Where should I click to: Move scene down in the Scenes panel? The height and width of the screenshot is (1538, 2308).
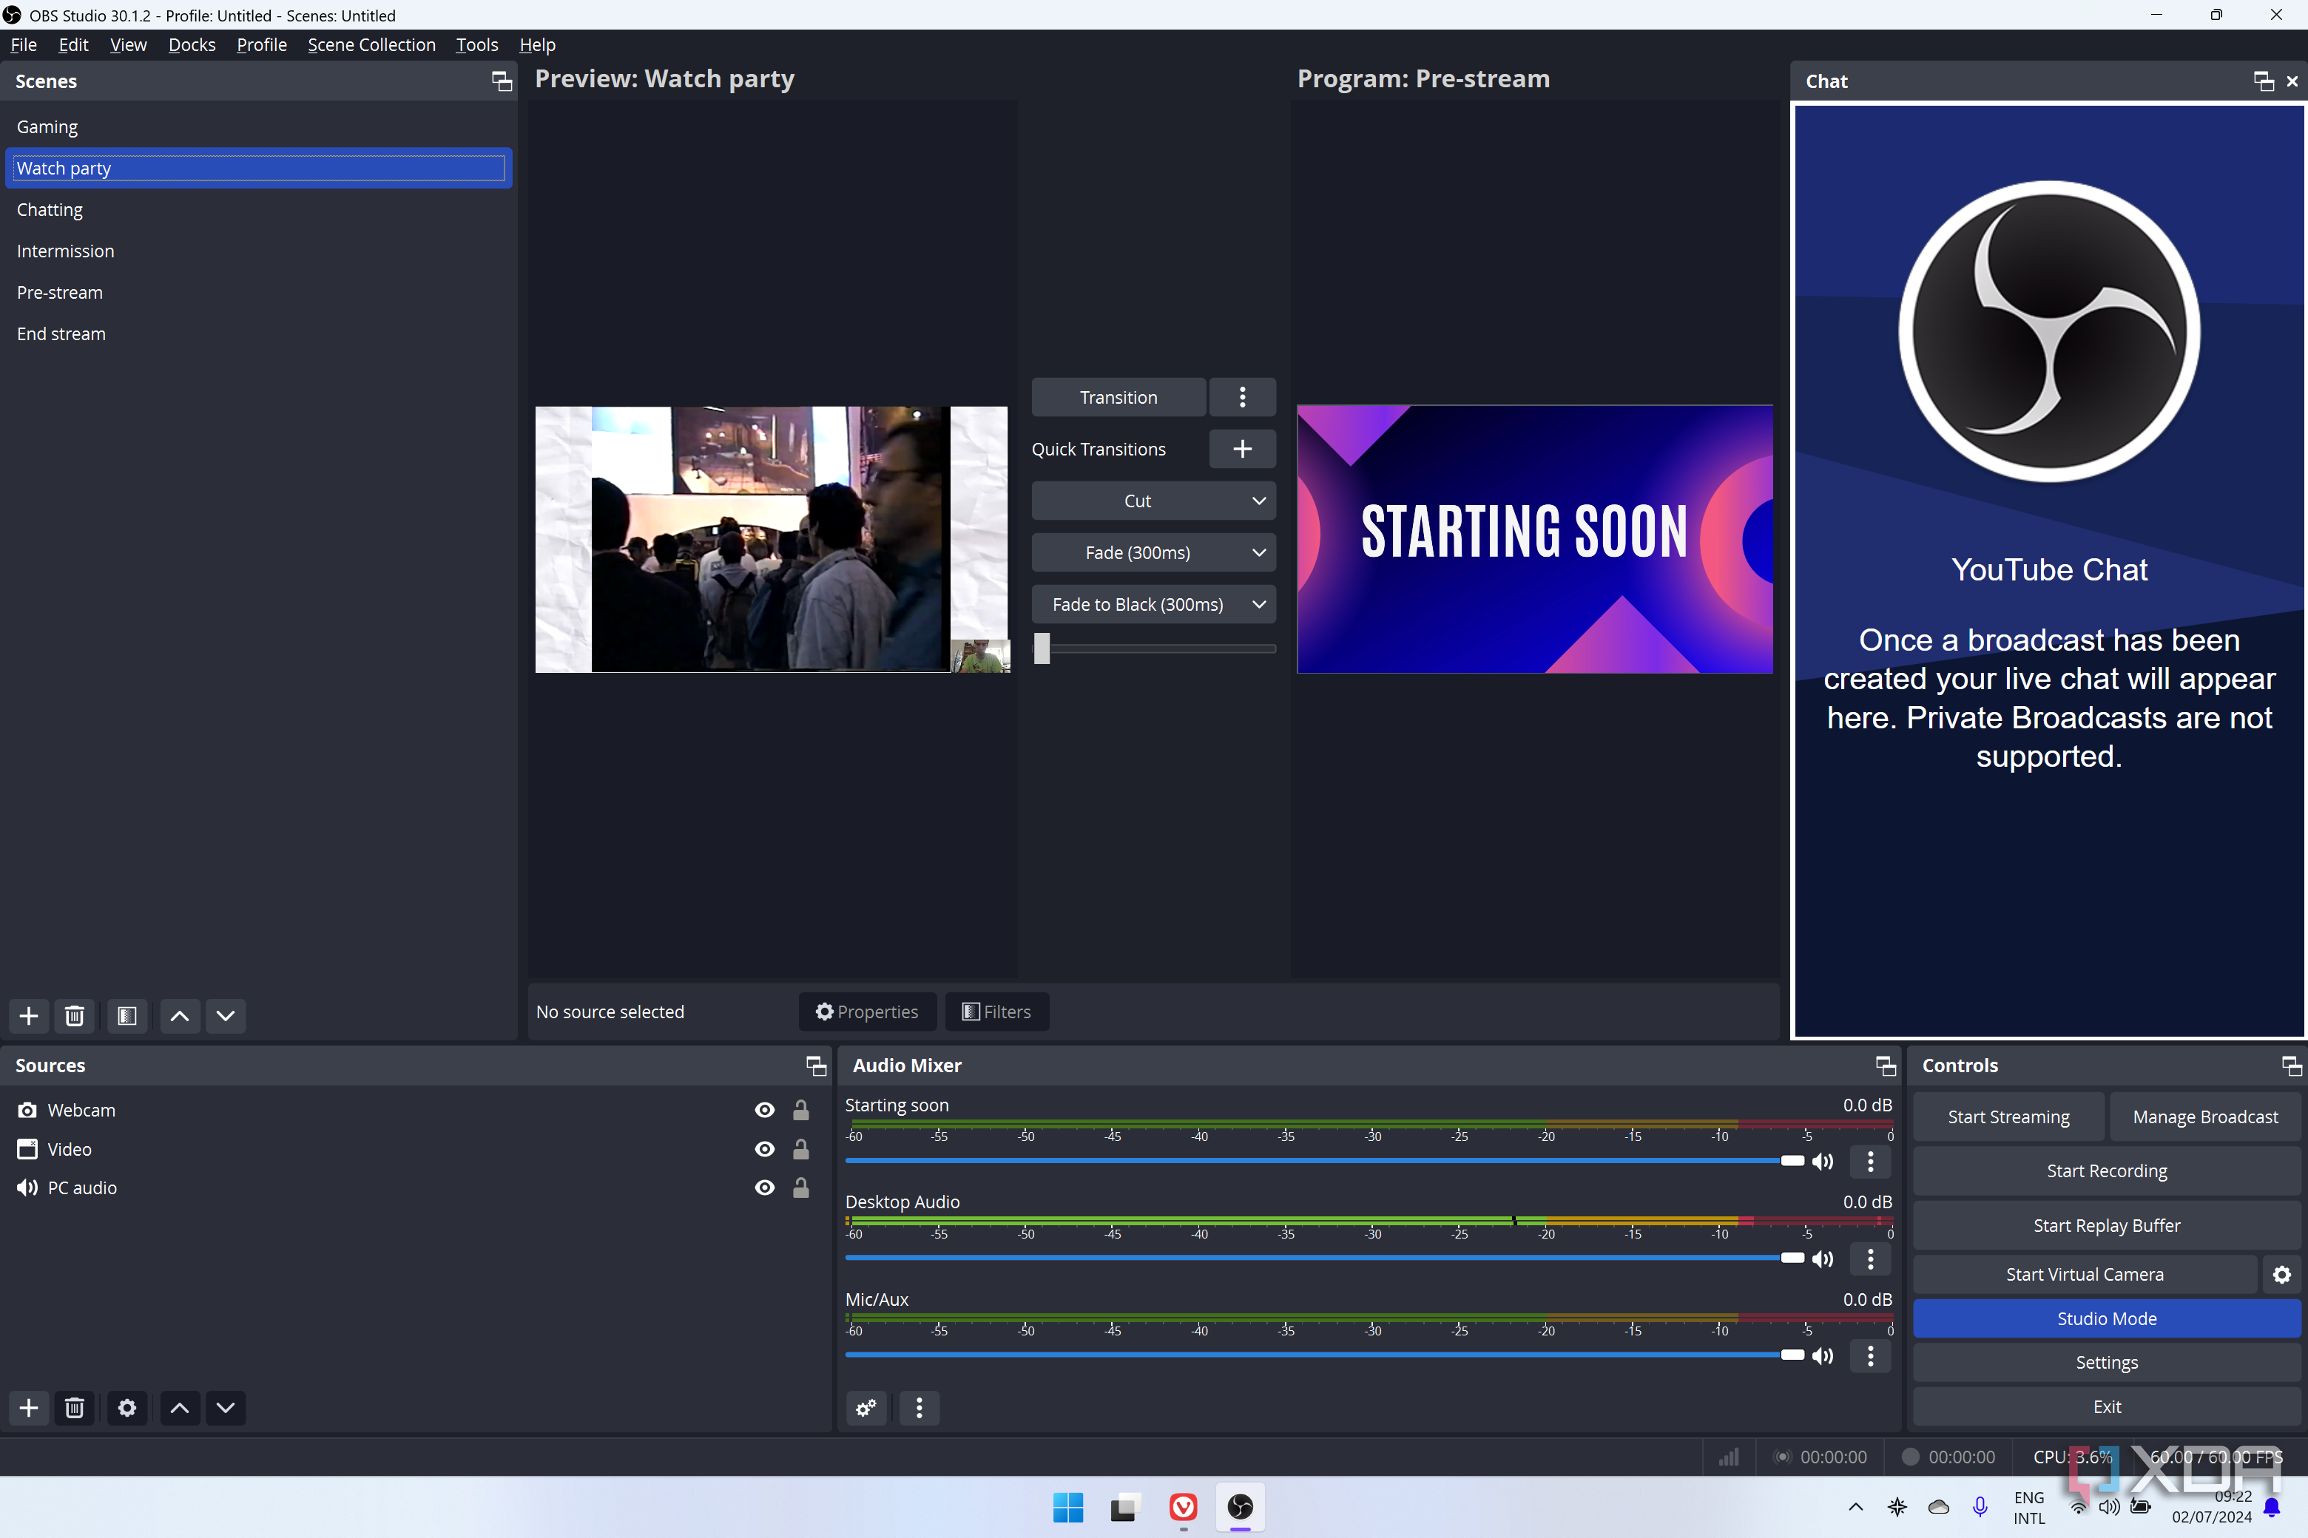coord(226,1015)
